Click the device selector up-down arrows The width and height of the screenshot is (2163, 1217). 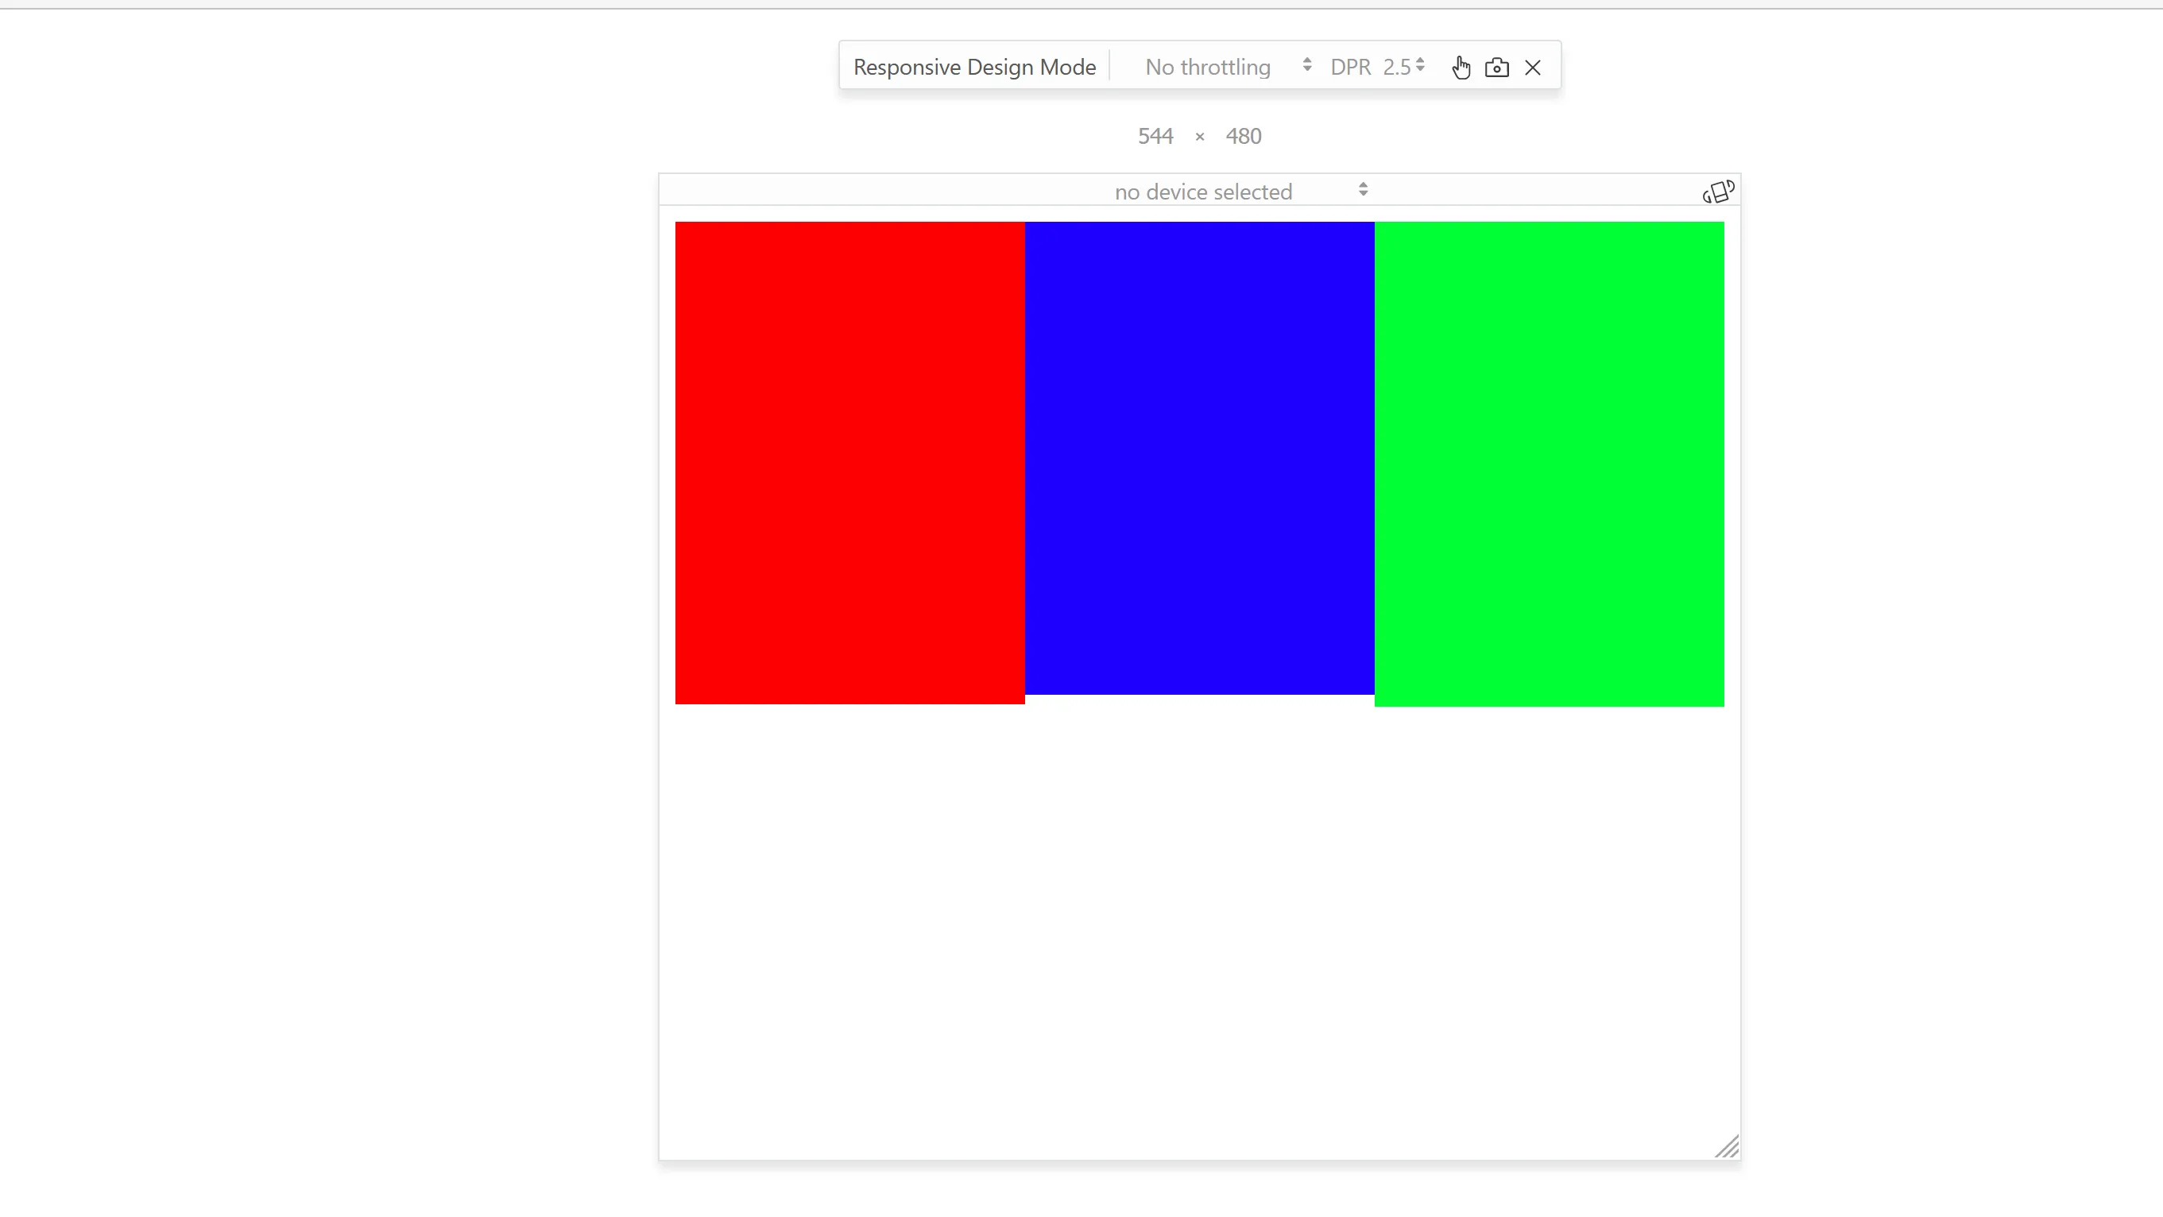[x=1363, y=190]
